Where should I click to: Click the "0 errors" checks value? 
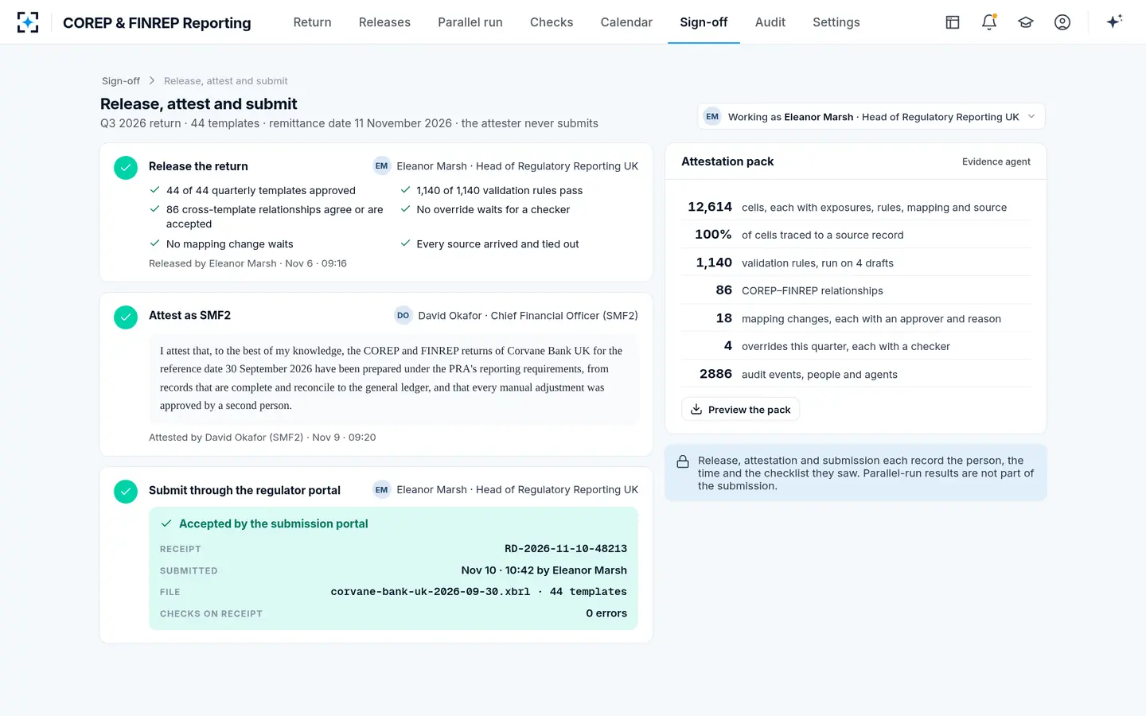pyautogui.click(x=606, y=613)
